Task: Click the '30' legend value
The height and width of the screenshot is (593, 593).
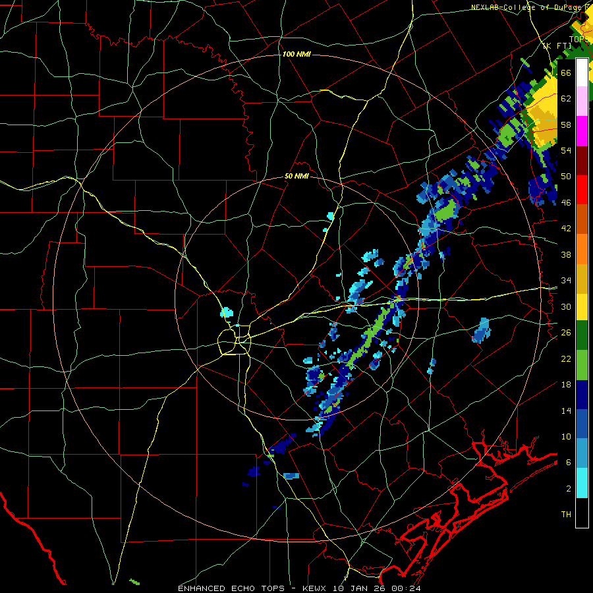Action: click(x=566, y=306)
